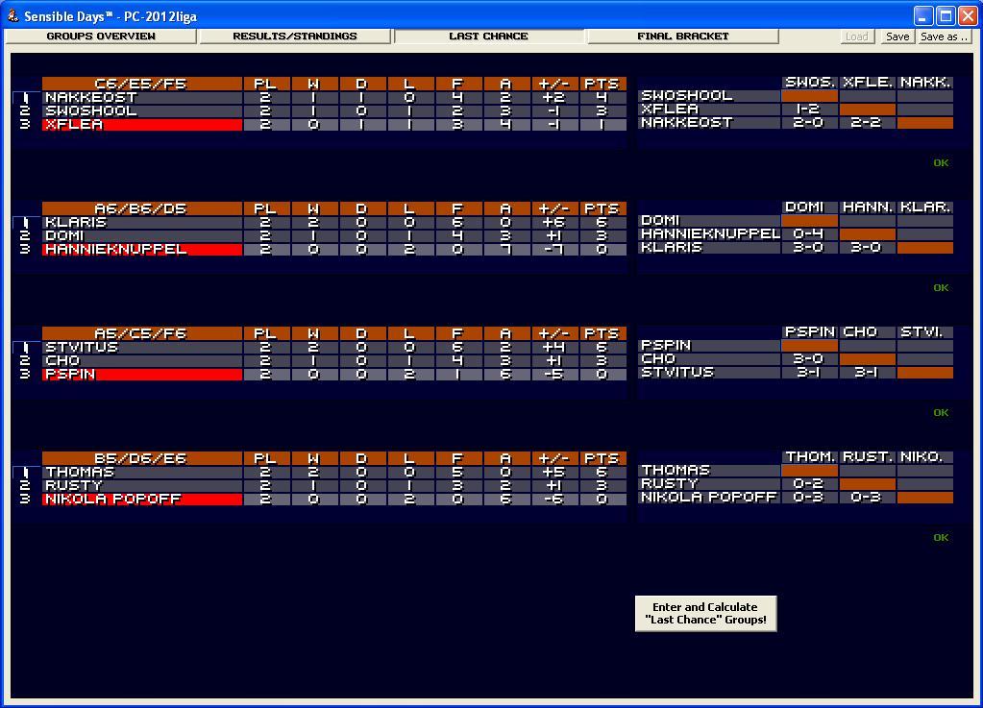Image resolution: width=983 pixels, height=708 pixels.
Task: Click the C6/E5/F5 group header
Action: coord(141,84)
